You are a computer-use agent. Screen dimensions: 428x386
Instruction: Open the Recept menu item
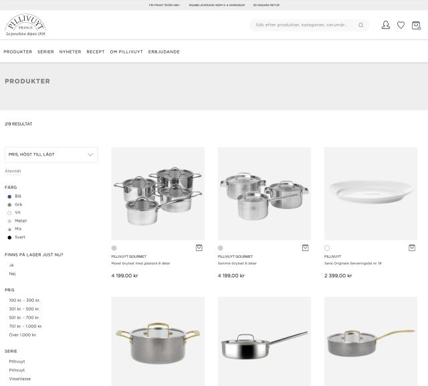96,52
